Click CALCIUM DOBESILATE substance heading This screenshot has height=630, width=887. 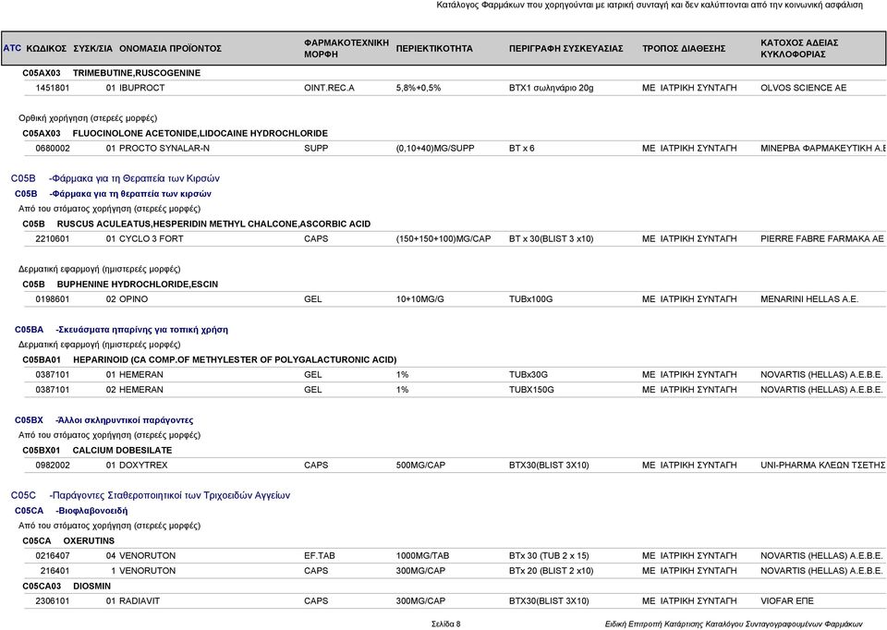[x=122, y=450]
